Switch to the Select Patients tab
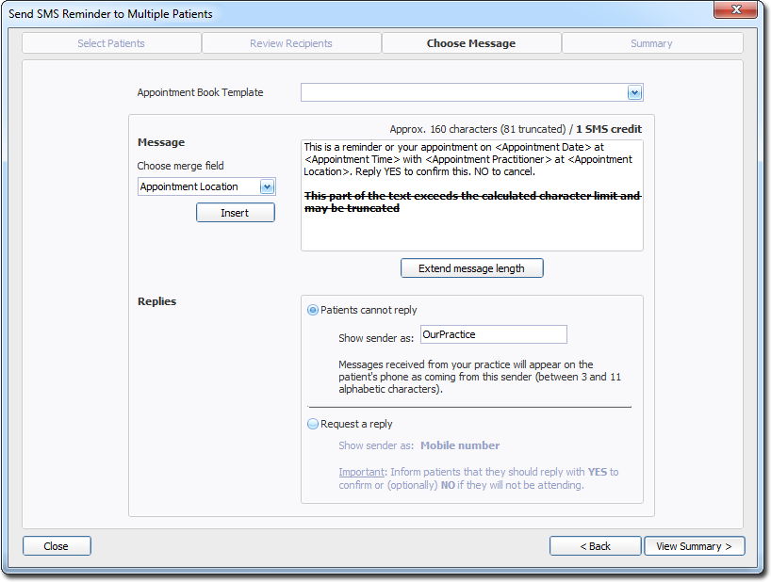The width and height of the screenshot is (771, 582). tap(111, 43)
